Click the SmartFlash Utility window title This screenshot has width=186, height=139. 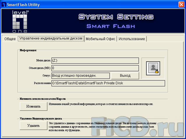23,5
